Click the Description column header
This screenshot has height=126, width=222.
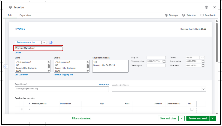tap(65, 104)
